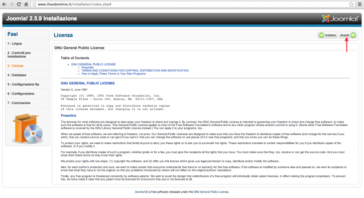Click the Avanti button

click(x=348, y=35)
